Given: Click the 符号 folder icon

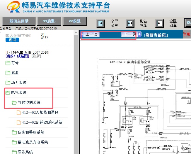Looking at the screenshot, I should tap(8, 63).
